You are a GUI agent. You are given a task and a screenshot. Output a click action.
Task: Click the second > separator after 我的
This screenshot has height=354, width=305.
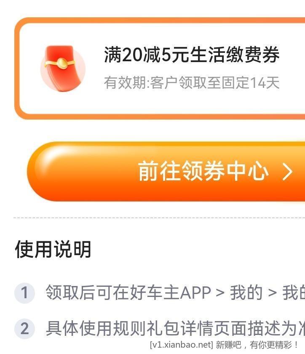(x=272, y=293)
